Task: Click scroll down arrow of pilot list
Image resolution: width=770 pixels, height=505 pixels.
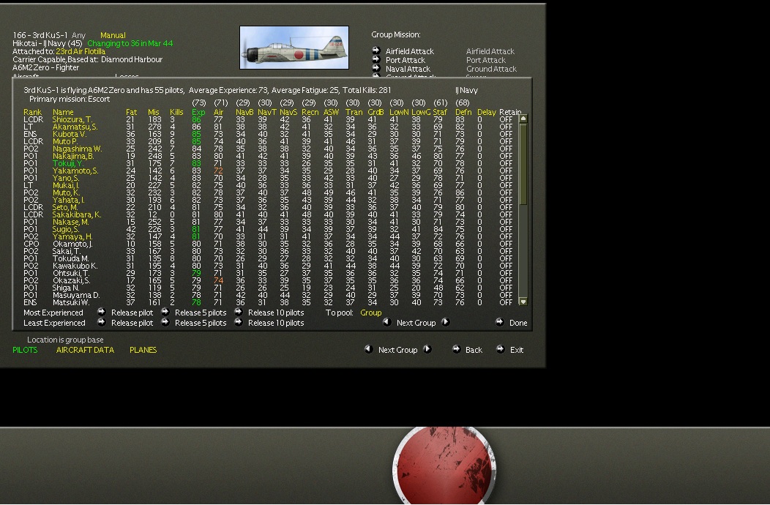Action: [x=523, y=302]
